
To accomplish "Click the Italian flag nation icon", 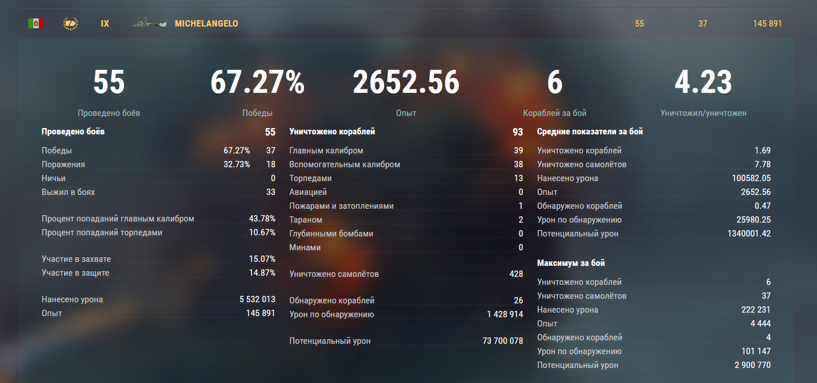I will click(x=36, y=24).
